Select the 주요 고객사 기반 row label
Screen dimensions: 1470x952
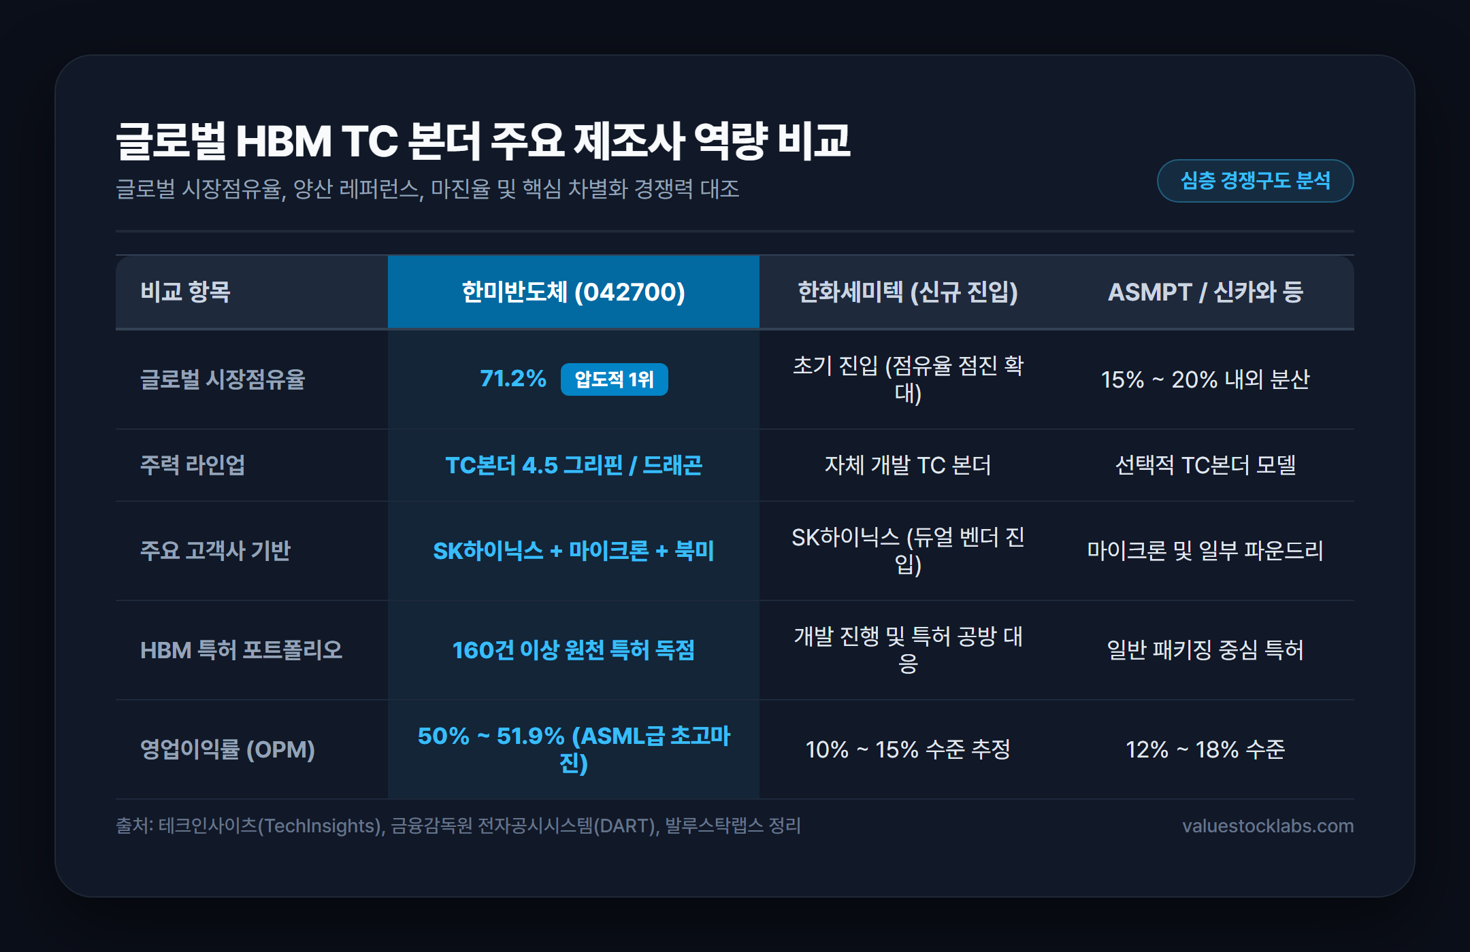coord(215,551)
